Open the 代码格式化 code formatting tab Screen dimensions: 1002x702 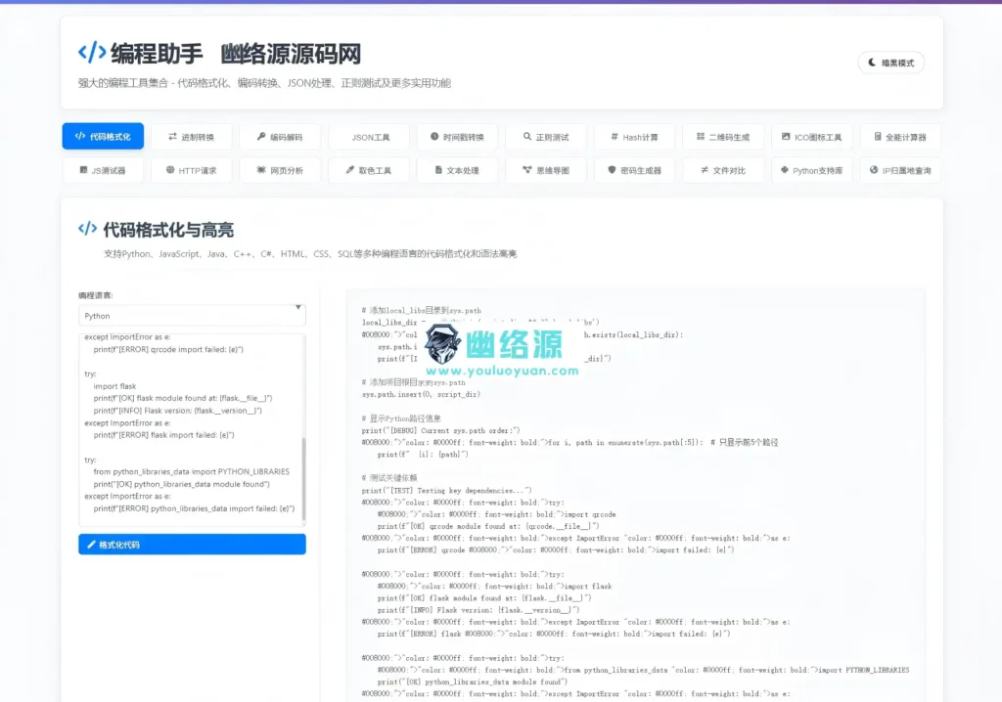103,136
